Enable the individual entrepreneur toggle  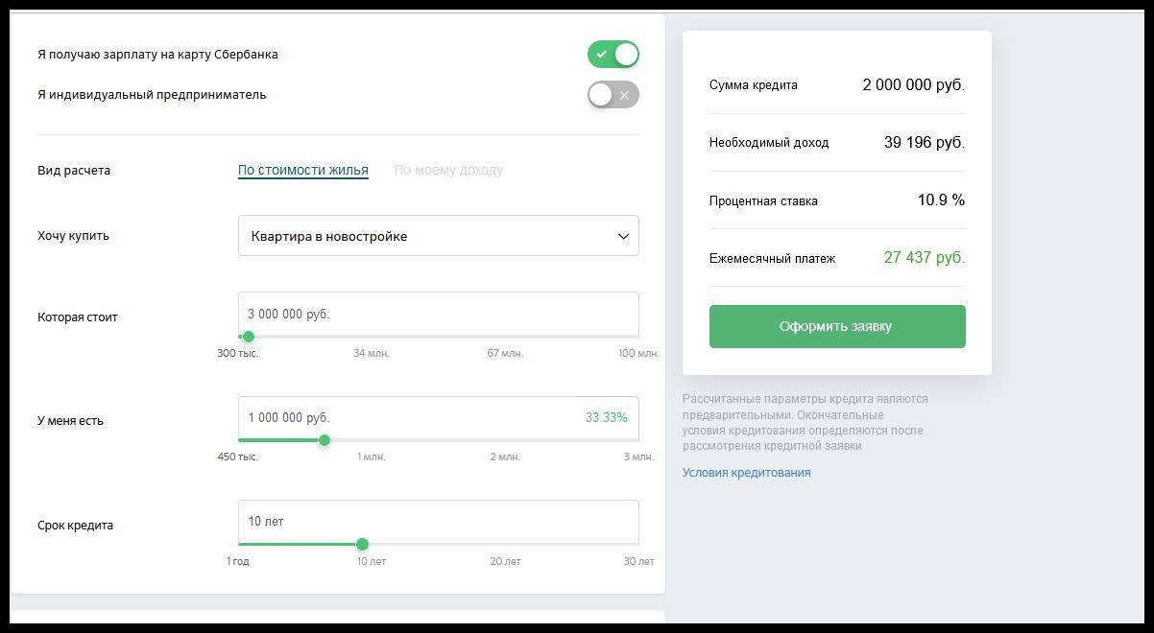613,95
